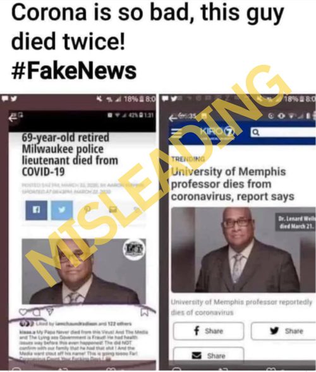Click the KIRO 7 logo
316x372 pixels.
click(217, 132)
